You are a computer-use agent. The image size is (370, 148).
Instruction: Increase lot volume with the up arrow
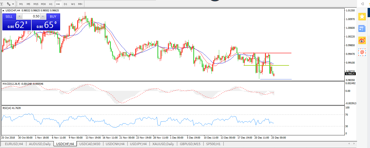click(43, 16)
